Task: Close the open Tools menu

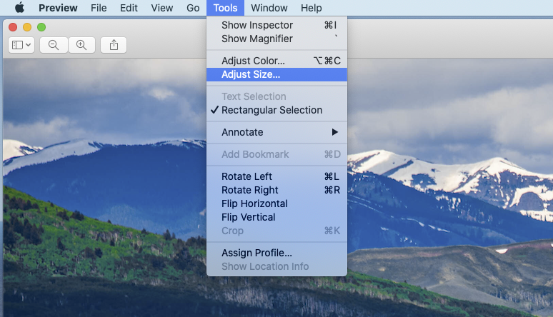Action: click(x=225, y=8)
